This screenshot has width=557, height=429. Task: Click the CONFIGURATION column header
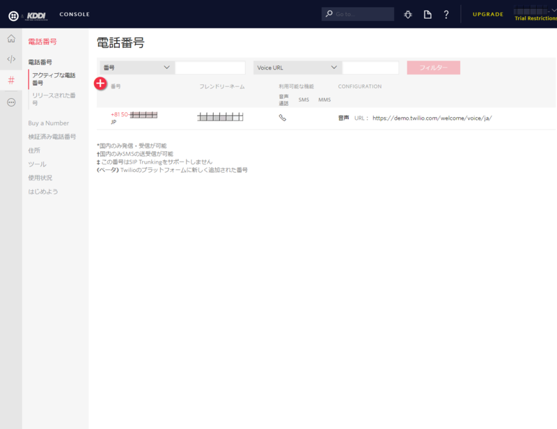[360, 86]
